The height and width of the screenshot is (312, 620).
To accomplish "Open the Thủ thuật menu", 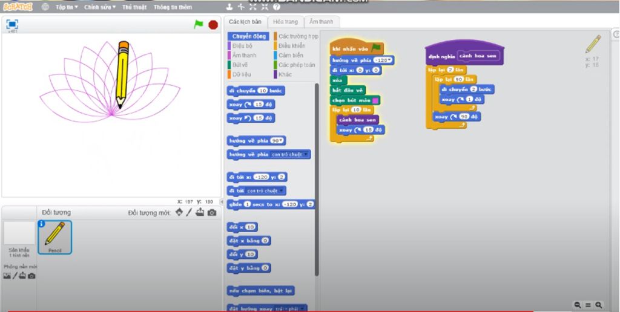I will (x=134, y=7).
